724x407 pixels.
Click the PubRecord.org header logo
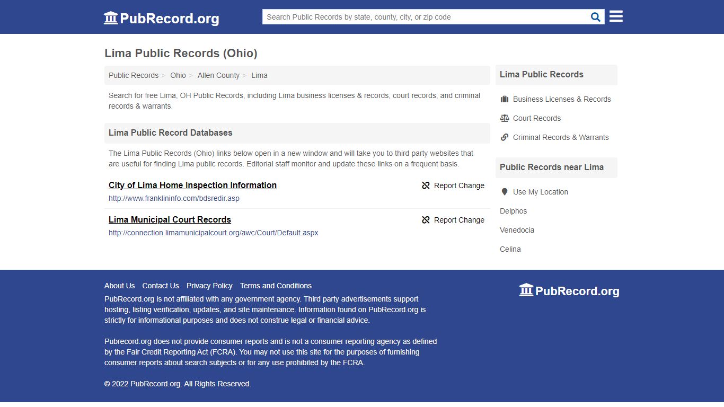tap(161, 18)
